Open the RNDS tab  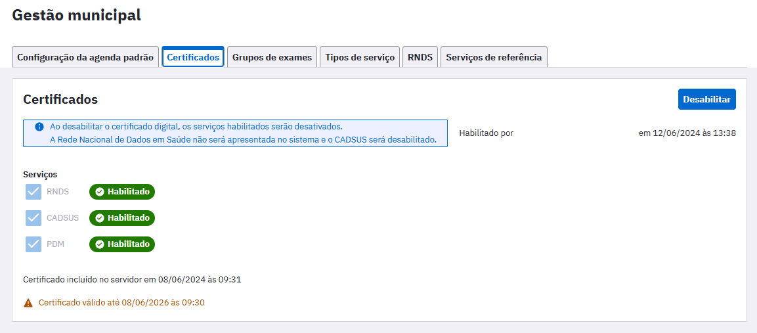[x=420, y=57]
